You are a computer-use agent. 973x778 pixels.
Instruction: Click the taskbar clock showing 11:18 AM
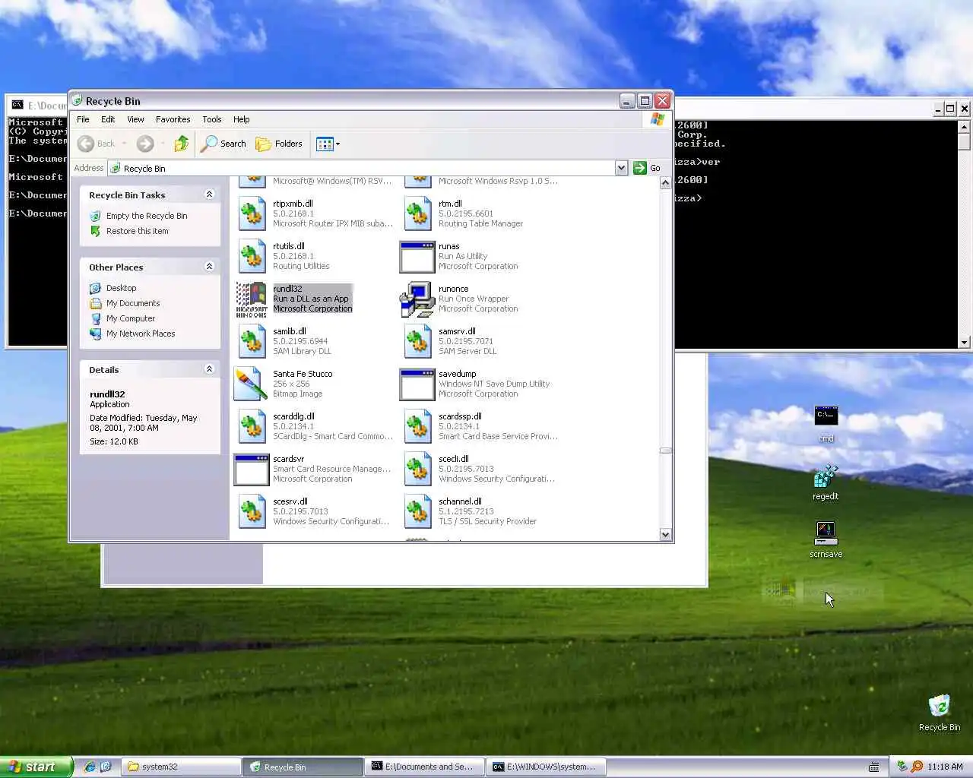pos(945,767)
